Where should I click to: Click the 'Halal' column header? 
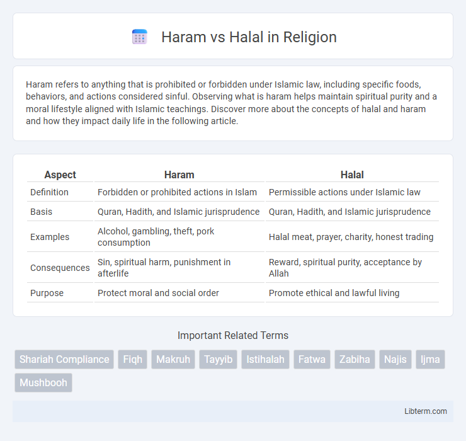352,175
